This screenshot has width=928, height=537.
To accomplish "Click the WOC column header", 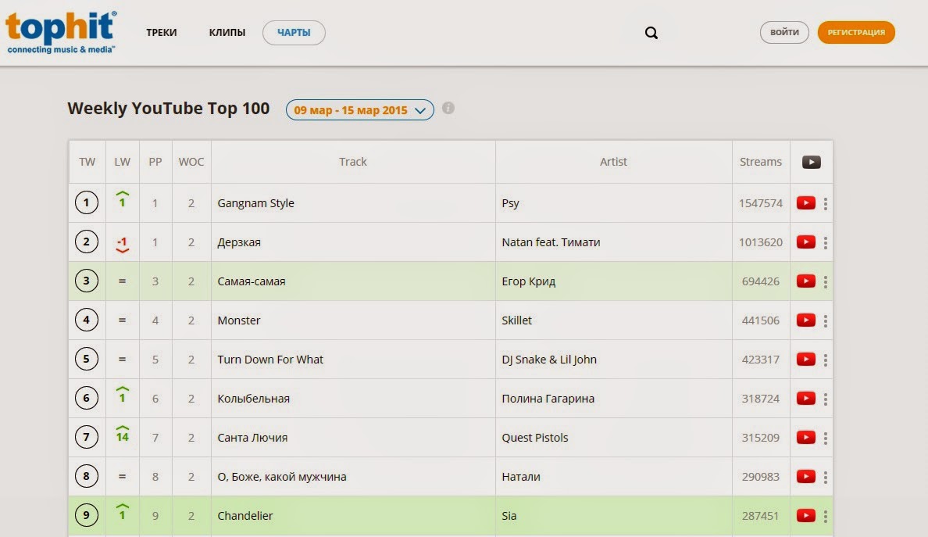I will [191, 162].
